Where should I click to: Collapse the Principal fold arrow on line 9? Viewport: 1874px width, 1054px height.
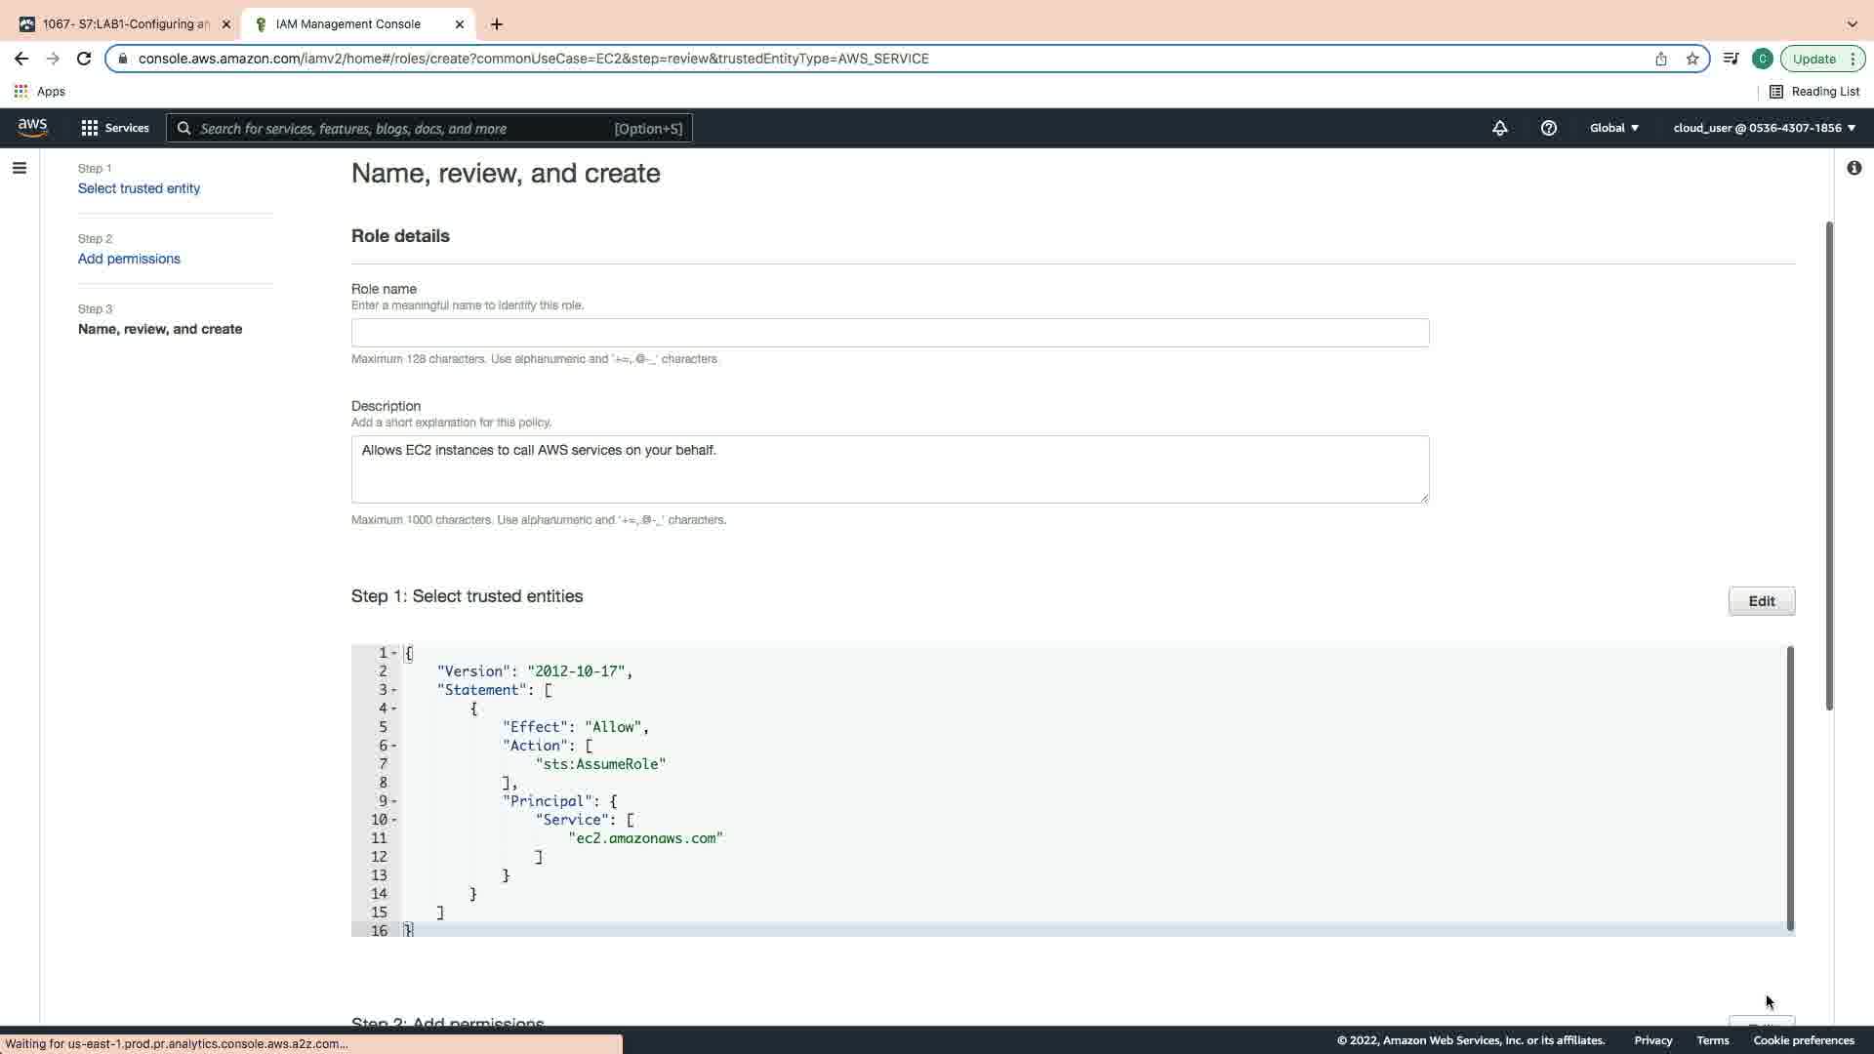pos(394,802)
